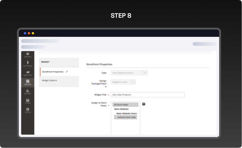Screen dimensions: 242x148
Task: Select Main Website Store in list
Action: (127, 113)
